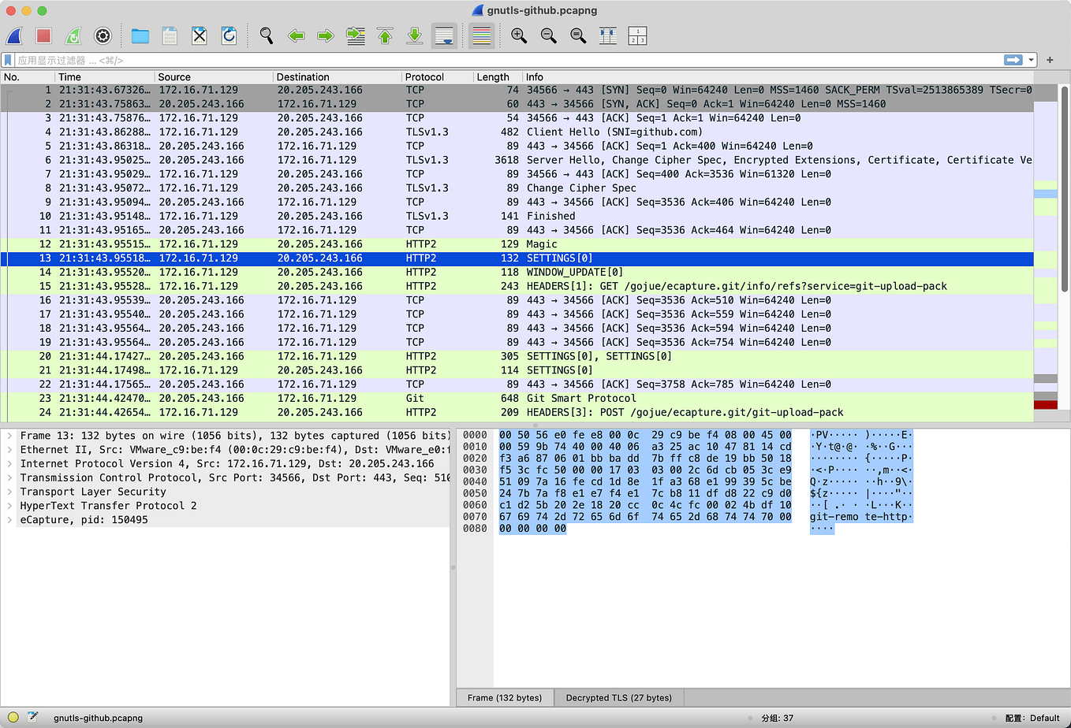Toggle auto scroll during live capture

coord(443,35)
